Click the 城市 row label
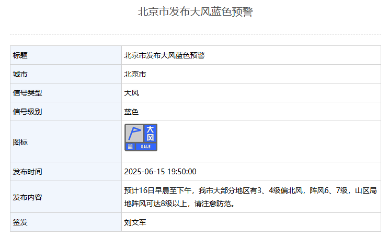This screenshot has width=389, height=239. (x=20, y=74)
